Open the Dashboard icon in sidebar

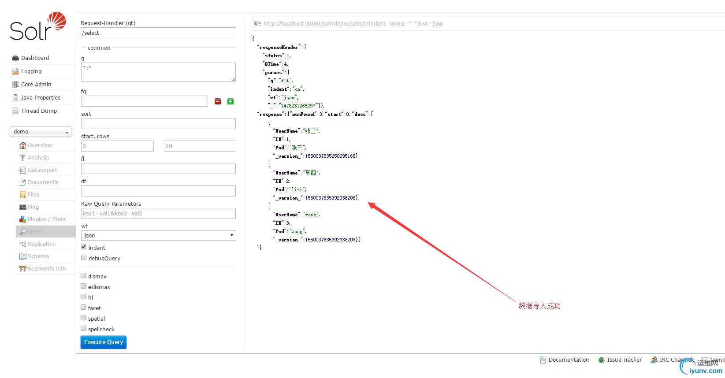[15, 58]
